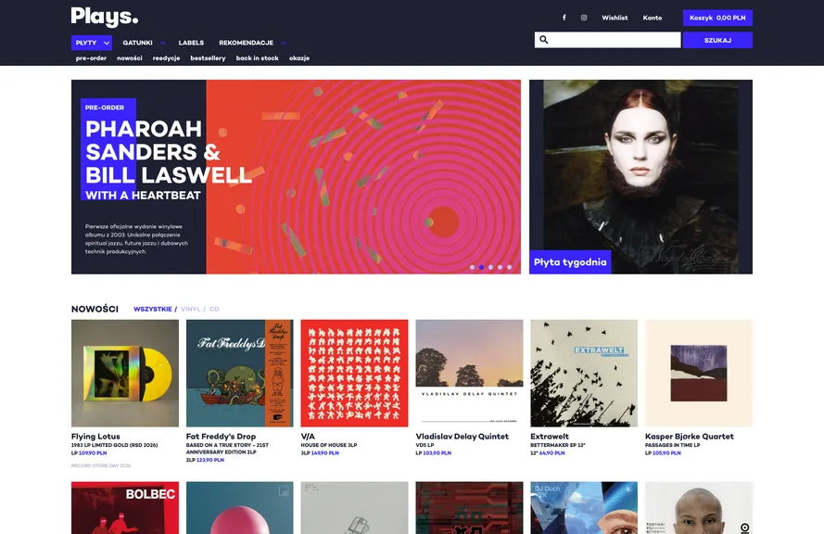Image resolution: width=824 pixels, height=534 pixels.
Task: Click the 123,90 PLN price
Action: 210,460
